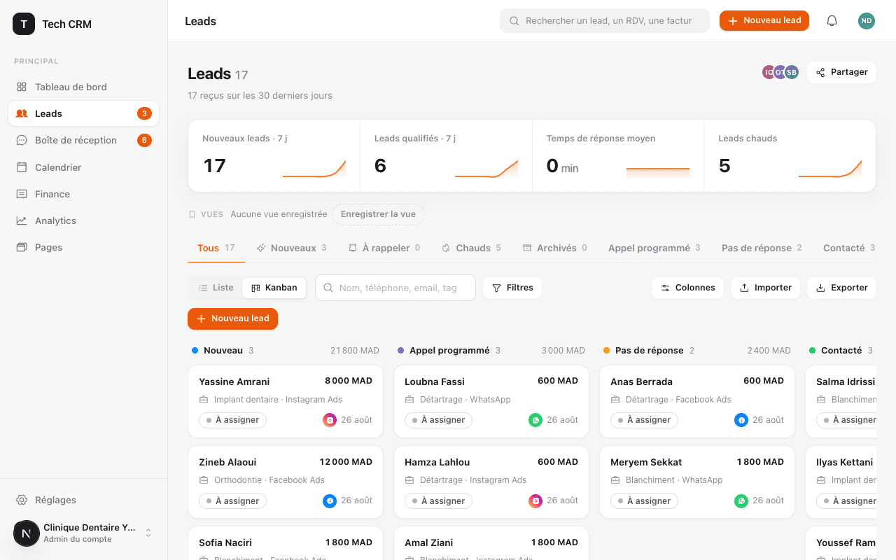Image resolution: width=896 pixels, height=560 pixels.
Task: Click Facebook icon on Zineb Alaoui card
Action: [x=330, y=500]
